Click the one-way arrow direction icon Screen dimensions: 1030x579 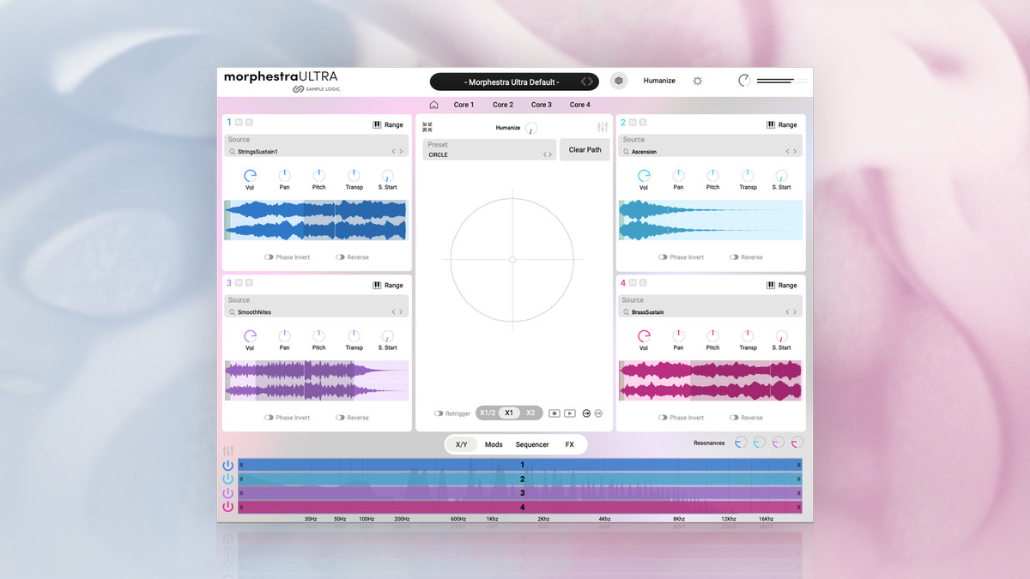[x=587, y=413]
